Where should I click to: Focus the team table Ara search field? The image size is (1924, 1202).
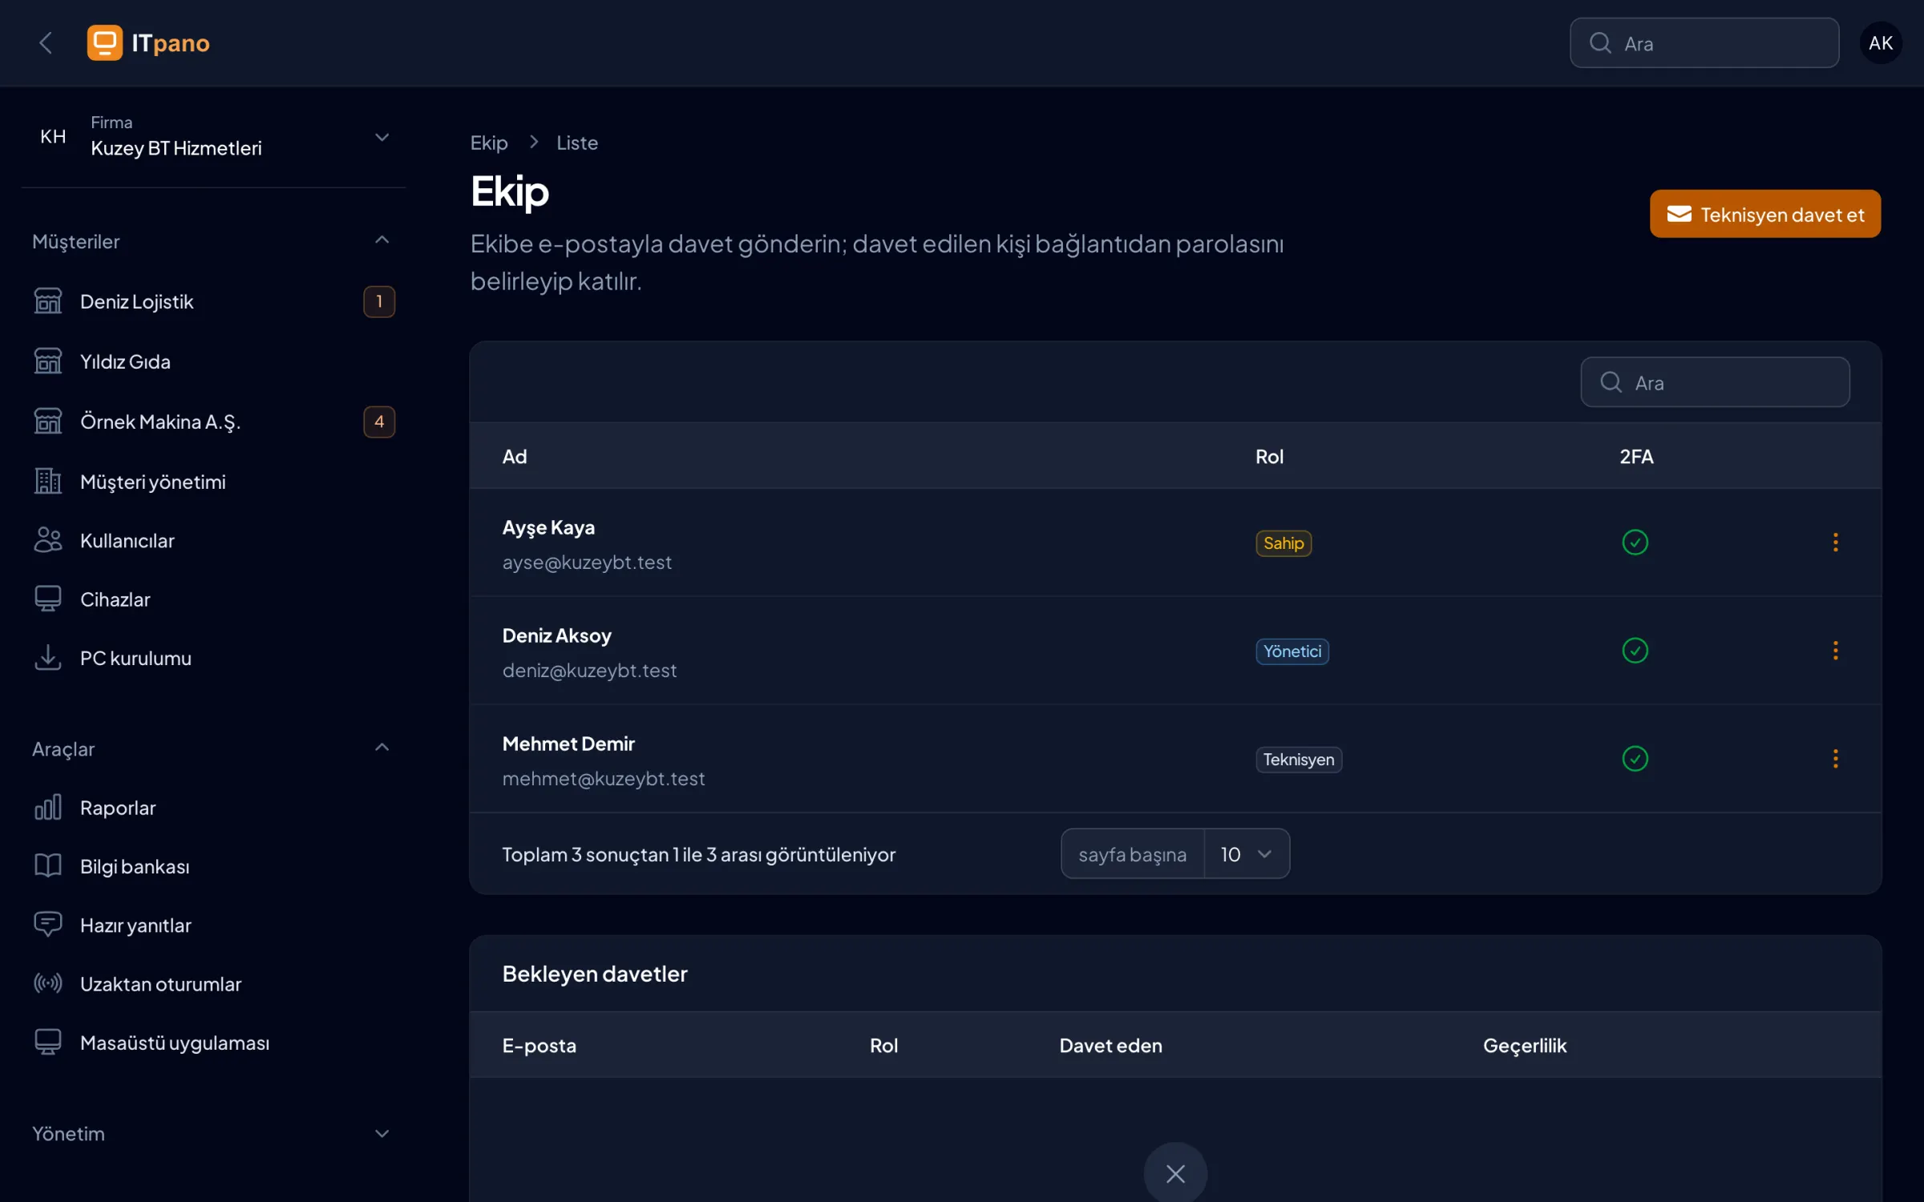tap(1716, 382)
